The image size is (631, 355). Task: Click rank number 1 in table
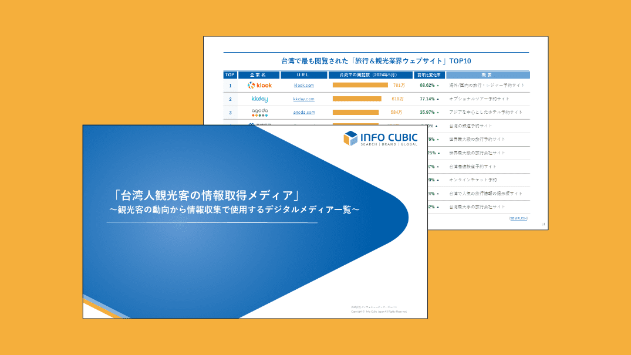(x=230, y=86)
